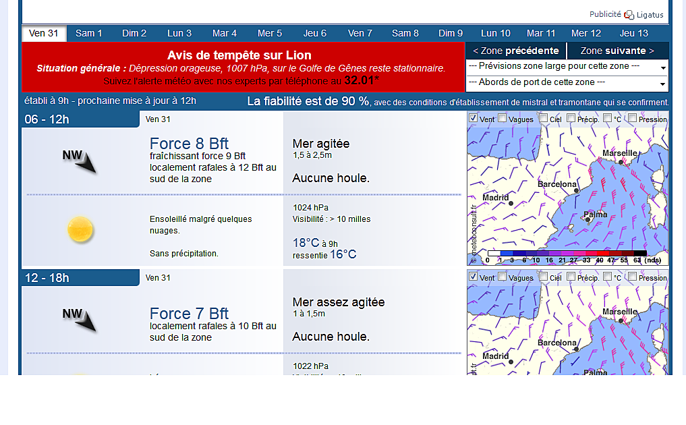Open the Abords de port dropdown
The width and height of the screenshot is (686, 425).
pyautogui.click(x=567, y=82)
